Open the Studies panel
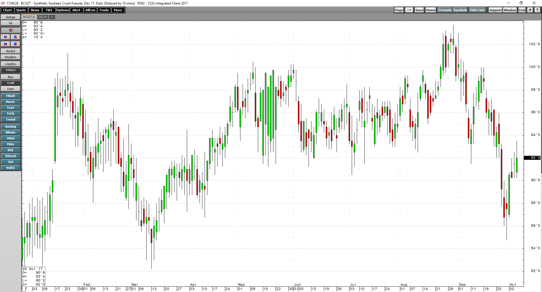 click(10, 57)
